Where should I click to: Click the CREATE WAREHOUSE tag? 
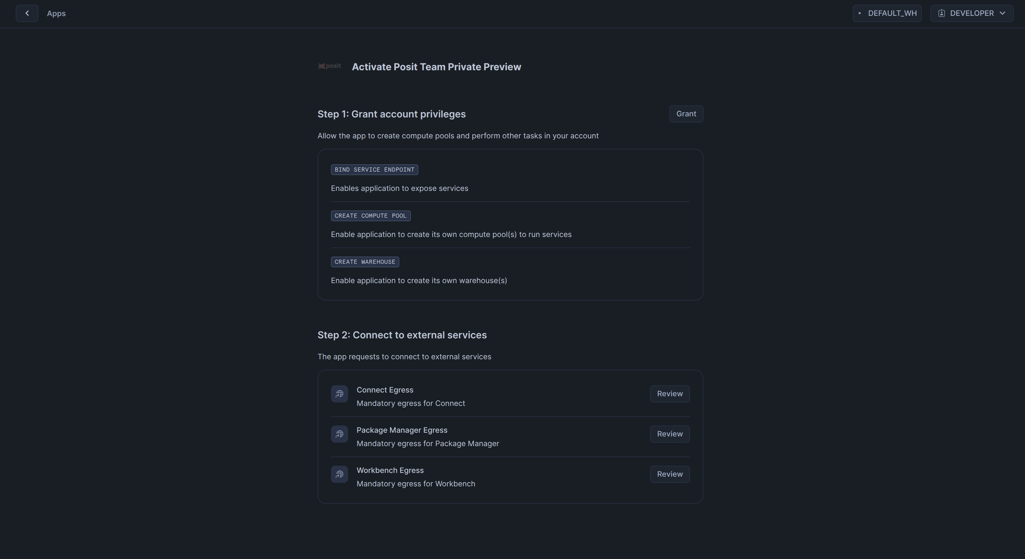365,262
